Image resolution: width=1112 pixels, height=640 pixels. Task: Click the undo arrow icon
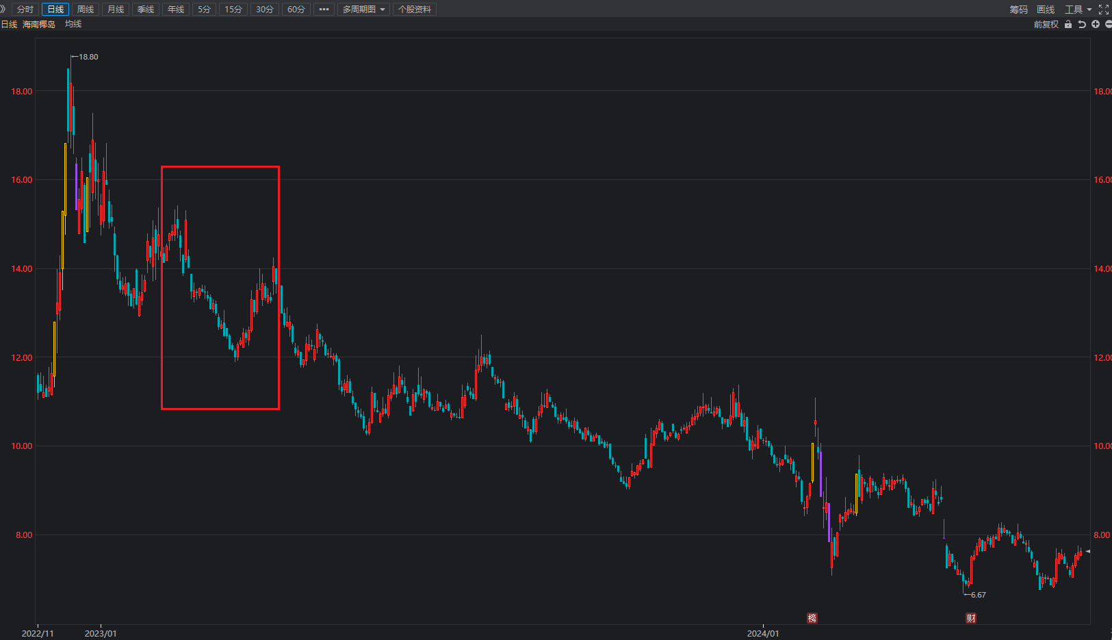pyautogui.click(x=1082, y=25)
